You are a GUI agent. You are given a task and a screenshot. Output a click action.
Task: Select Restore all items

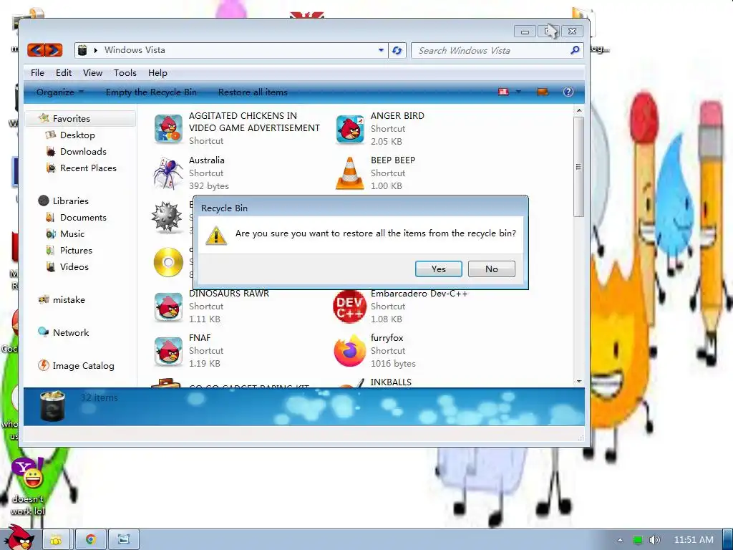point(253,92)
